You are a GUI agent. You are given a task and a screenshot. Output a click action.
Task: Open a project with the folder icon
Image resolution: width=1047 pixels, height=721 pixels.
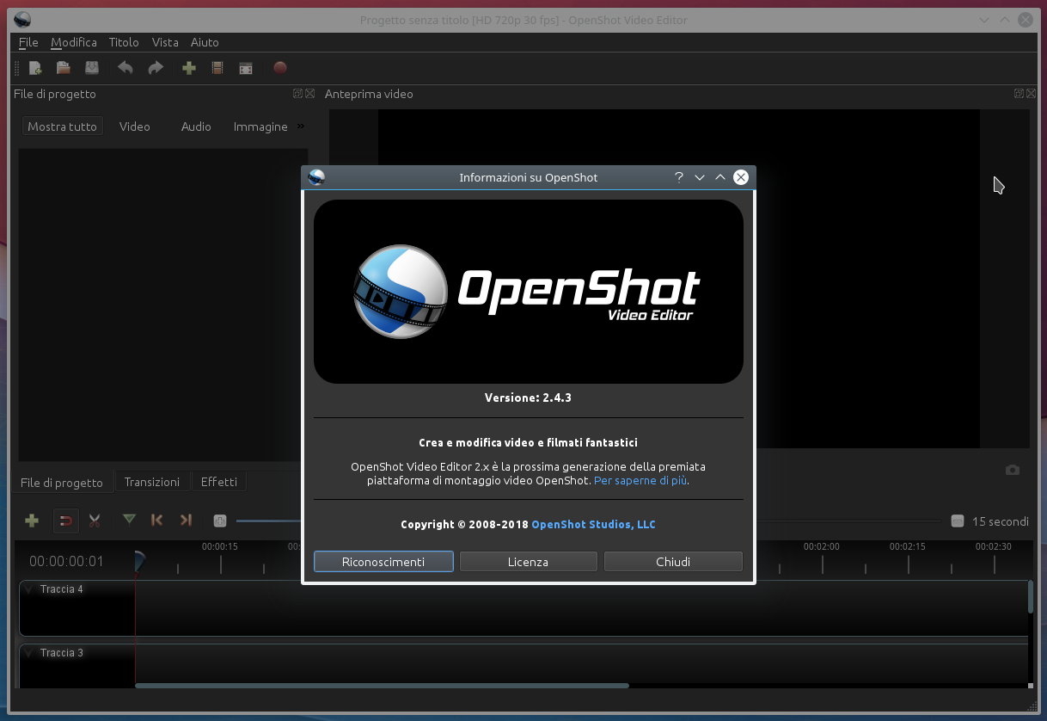[63, 68]
